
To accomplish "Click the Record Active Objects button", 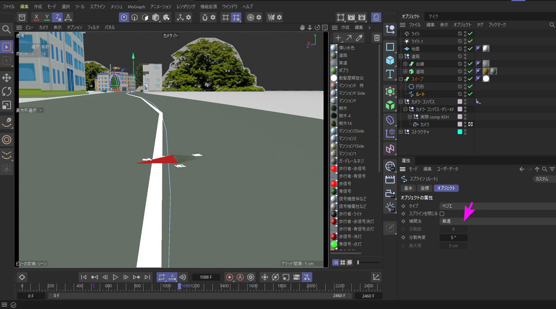I will (229, 277).
